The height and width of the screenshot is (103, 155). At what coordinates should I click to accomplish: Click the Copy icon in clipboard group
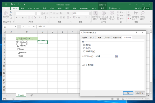[11, 15]
